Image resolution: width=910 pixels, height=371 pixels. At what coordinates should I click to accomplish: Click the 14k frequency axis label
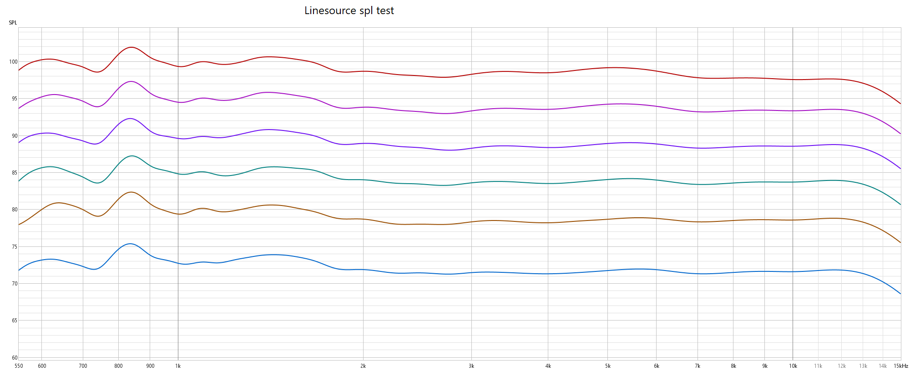883,366
